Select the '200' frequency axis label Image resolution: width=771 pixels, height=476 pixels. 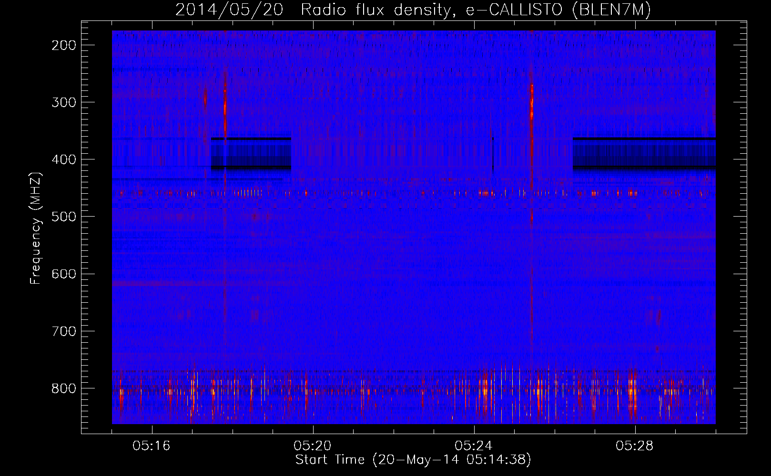pos(63,45)
